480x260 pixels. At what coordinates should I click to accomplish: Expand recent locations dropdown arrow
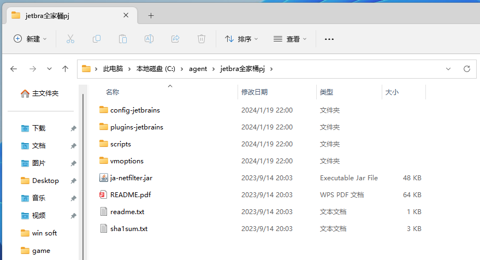[49, 69]
